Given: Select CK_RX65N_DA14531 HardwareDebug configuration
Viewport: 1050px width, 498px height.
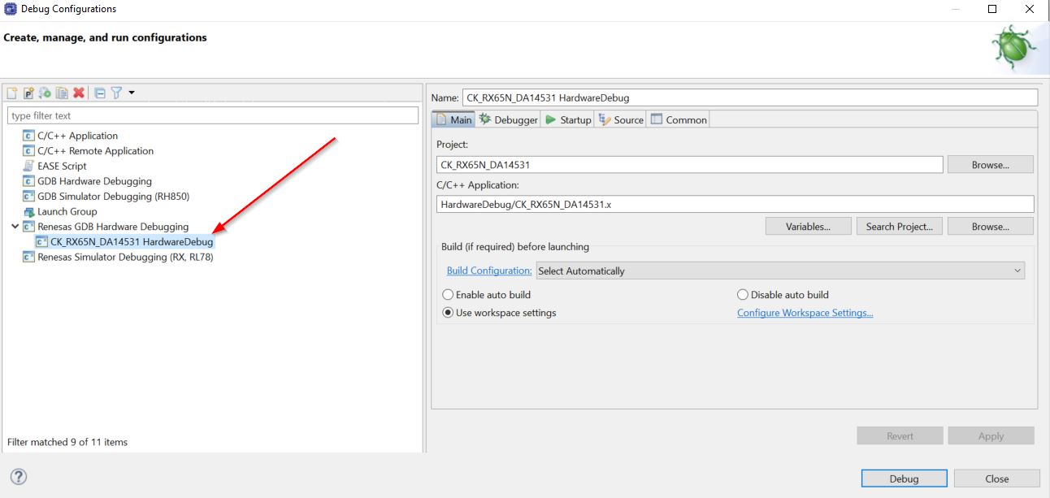Looking at the screenshot, I should coord(132,241).
